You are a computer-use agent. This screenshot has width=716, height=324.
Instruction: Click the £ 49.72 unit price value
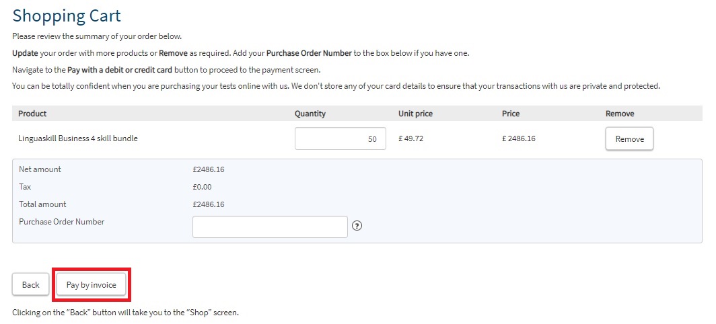[x=411, y=138]
